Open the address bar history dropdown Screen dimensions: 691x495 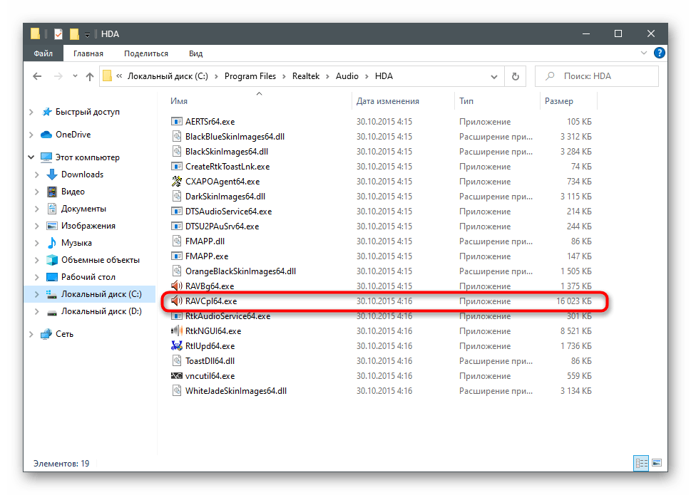pos(494,76)
